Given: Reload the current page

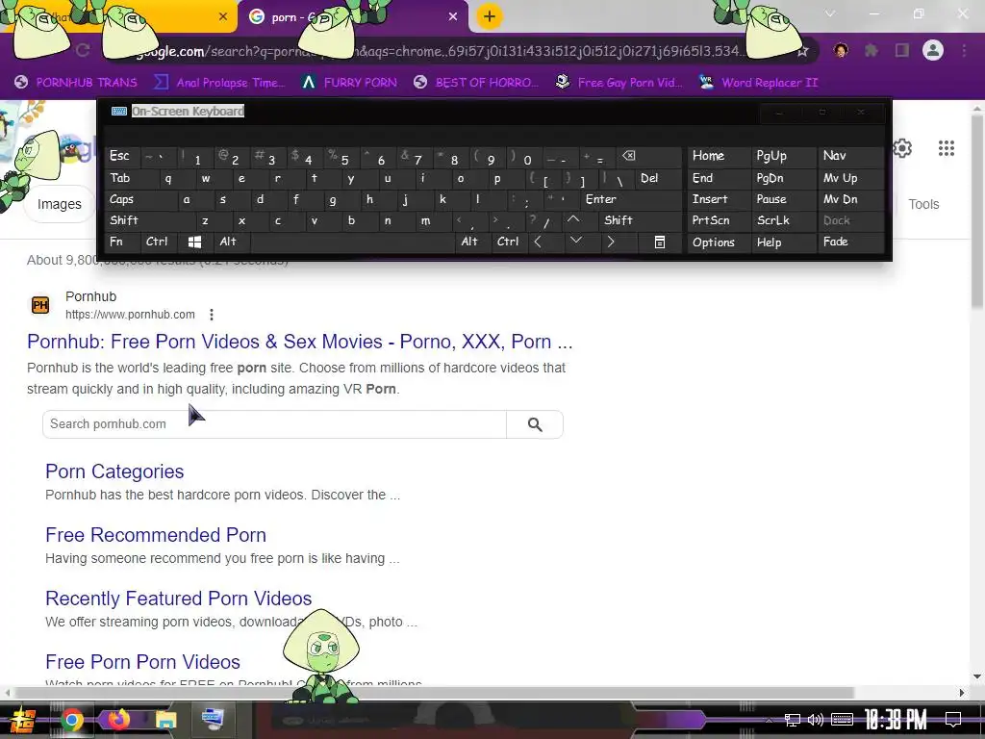Looking at the screenshot, I should (x=83, y=50).
